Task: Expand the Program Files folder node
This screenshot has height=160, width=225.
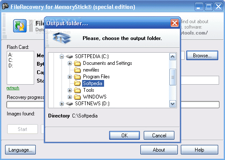Action: 70,77
